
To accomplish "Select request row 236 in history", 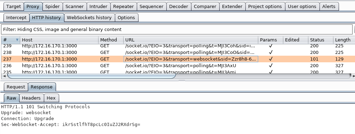I will (176, 66).
